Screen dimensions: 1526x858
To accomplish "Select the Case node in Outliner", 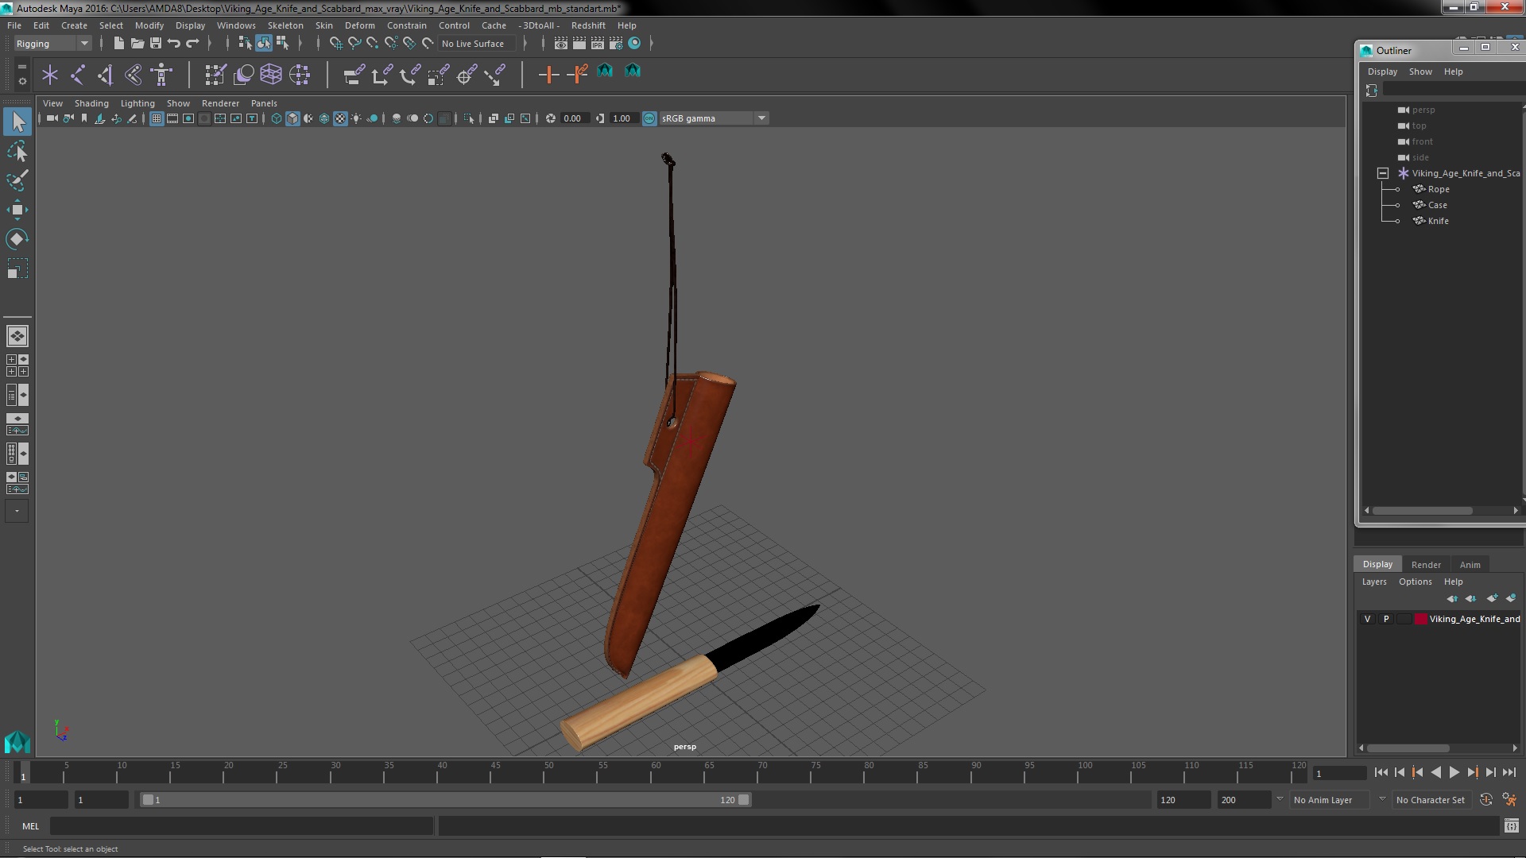I will 1437,205.
